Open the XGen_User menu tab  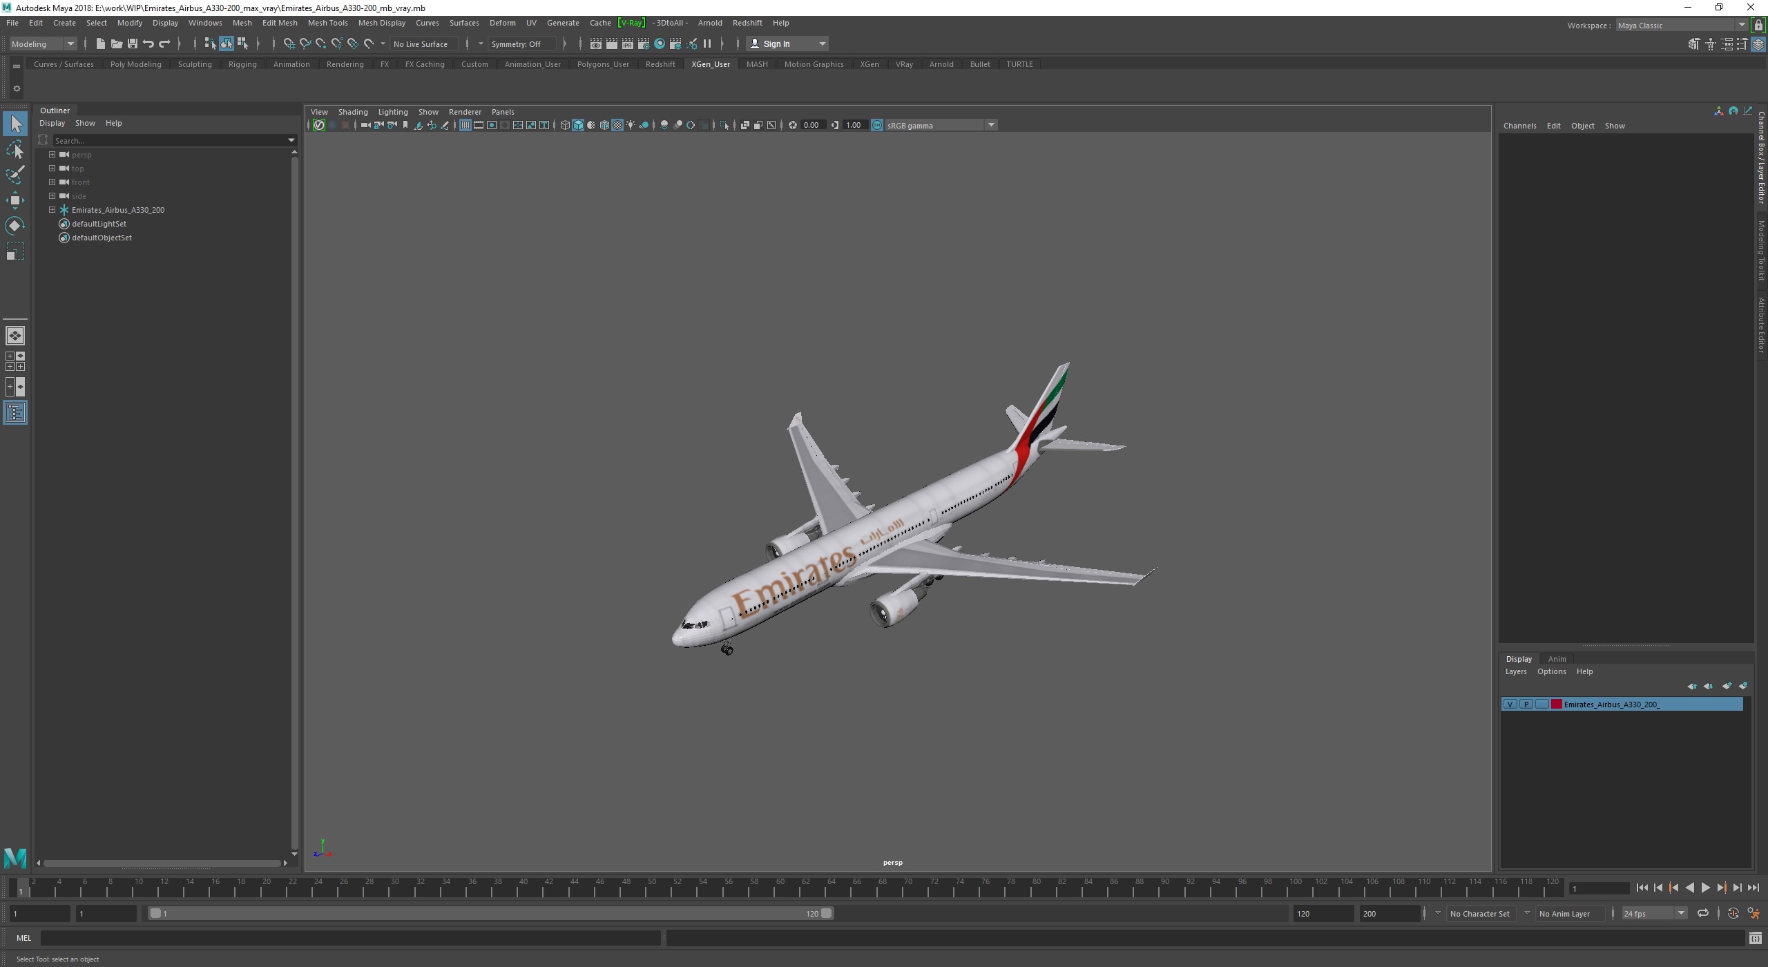pyautogui.click(x=709, y=63)
